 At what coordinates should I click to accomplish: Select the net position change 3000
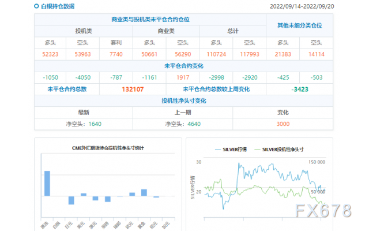point(283,124)
